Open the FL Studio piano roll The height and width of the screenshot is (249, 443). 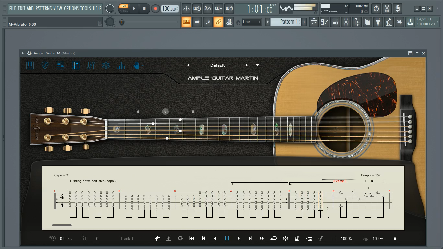tap(325, 22)
